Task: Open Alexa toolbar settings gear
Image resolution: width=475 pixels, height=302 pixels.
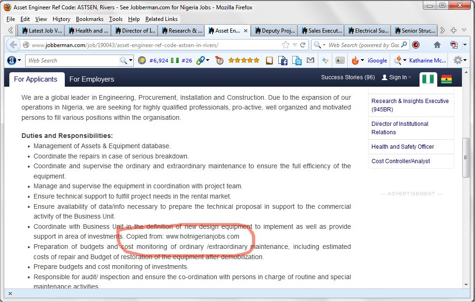Action: point(457,60)
